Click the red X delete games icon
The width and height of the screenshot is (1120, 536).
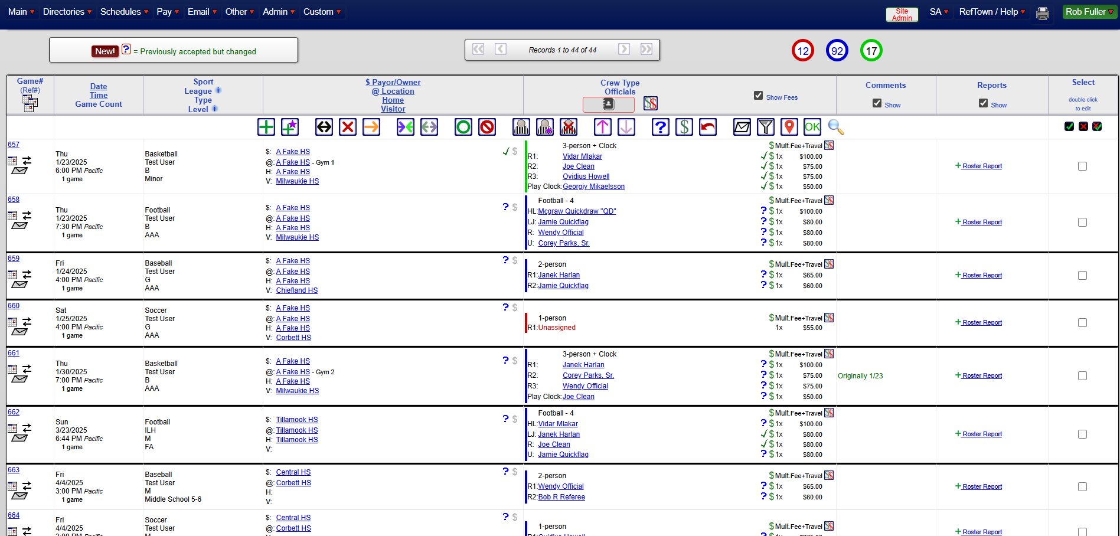coord(347,126)
